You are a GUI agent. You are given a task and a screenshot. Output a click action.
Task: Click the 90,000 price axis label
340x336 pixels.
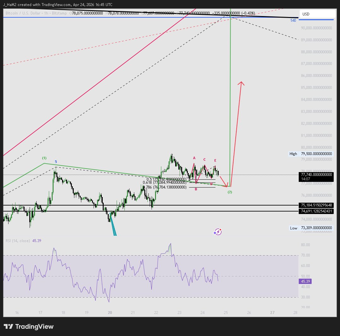(316, 28)
